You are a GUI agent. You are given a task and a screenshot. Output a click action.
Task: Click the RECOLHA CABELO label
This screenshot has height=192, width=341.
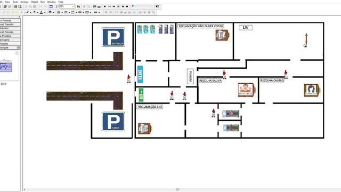pos(272,81)
